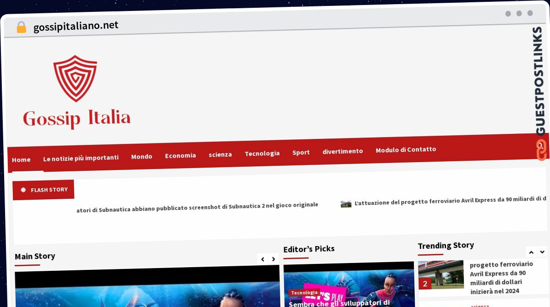
Task: Click the Main Story heading
Action: pos(35,257)
